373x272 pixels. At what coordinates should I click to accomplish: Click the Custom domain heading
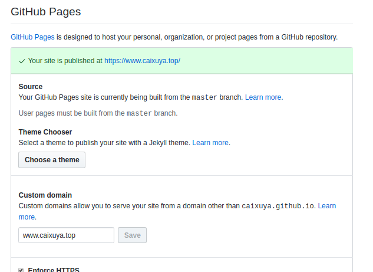coord(45,195)
